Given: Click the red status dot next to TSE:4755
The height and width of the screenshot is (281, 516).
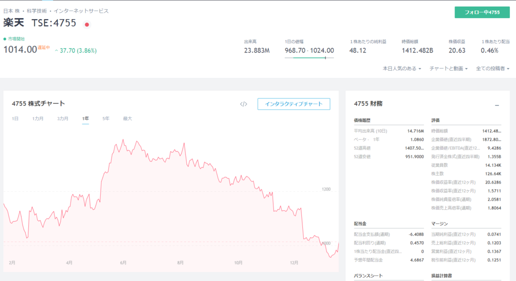Looking at the screenshot, I should tap(87, 24).
